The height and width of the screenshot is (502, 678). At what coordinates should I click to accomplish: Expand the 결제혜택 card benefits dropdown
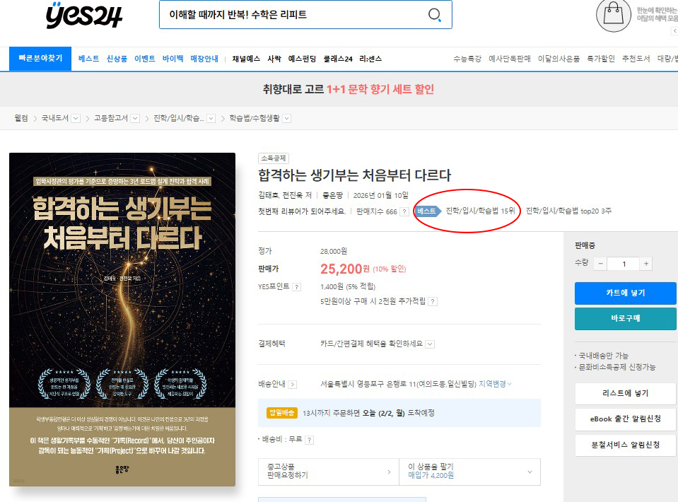(430, 344)
